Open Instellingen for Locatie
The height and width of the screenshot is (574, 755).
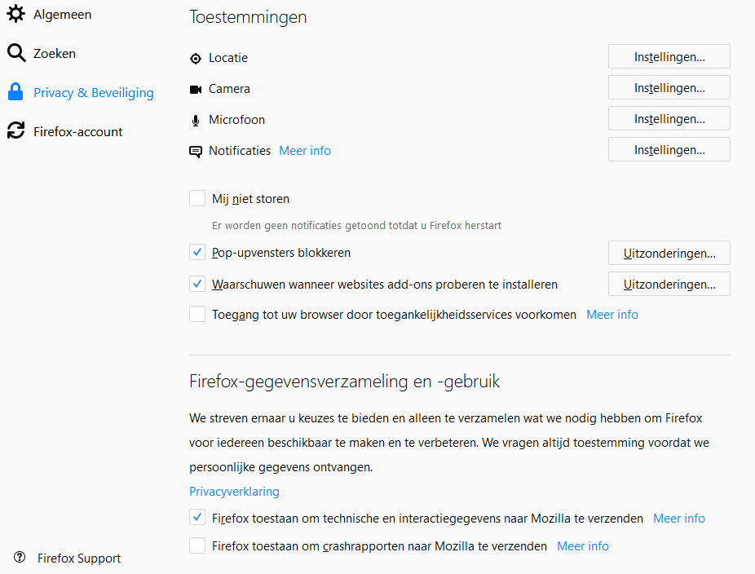click(x=669, y=57)
